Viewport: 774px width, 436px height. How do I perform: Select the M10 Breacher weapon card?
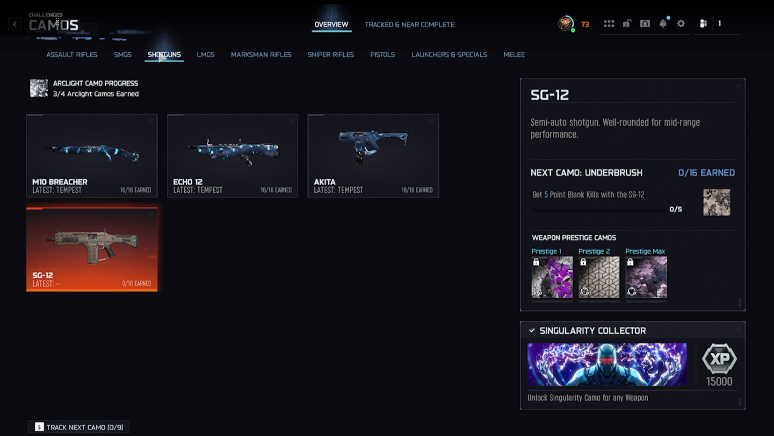click(92, 156)
